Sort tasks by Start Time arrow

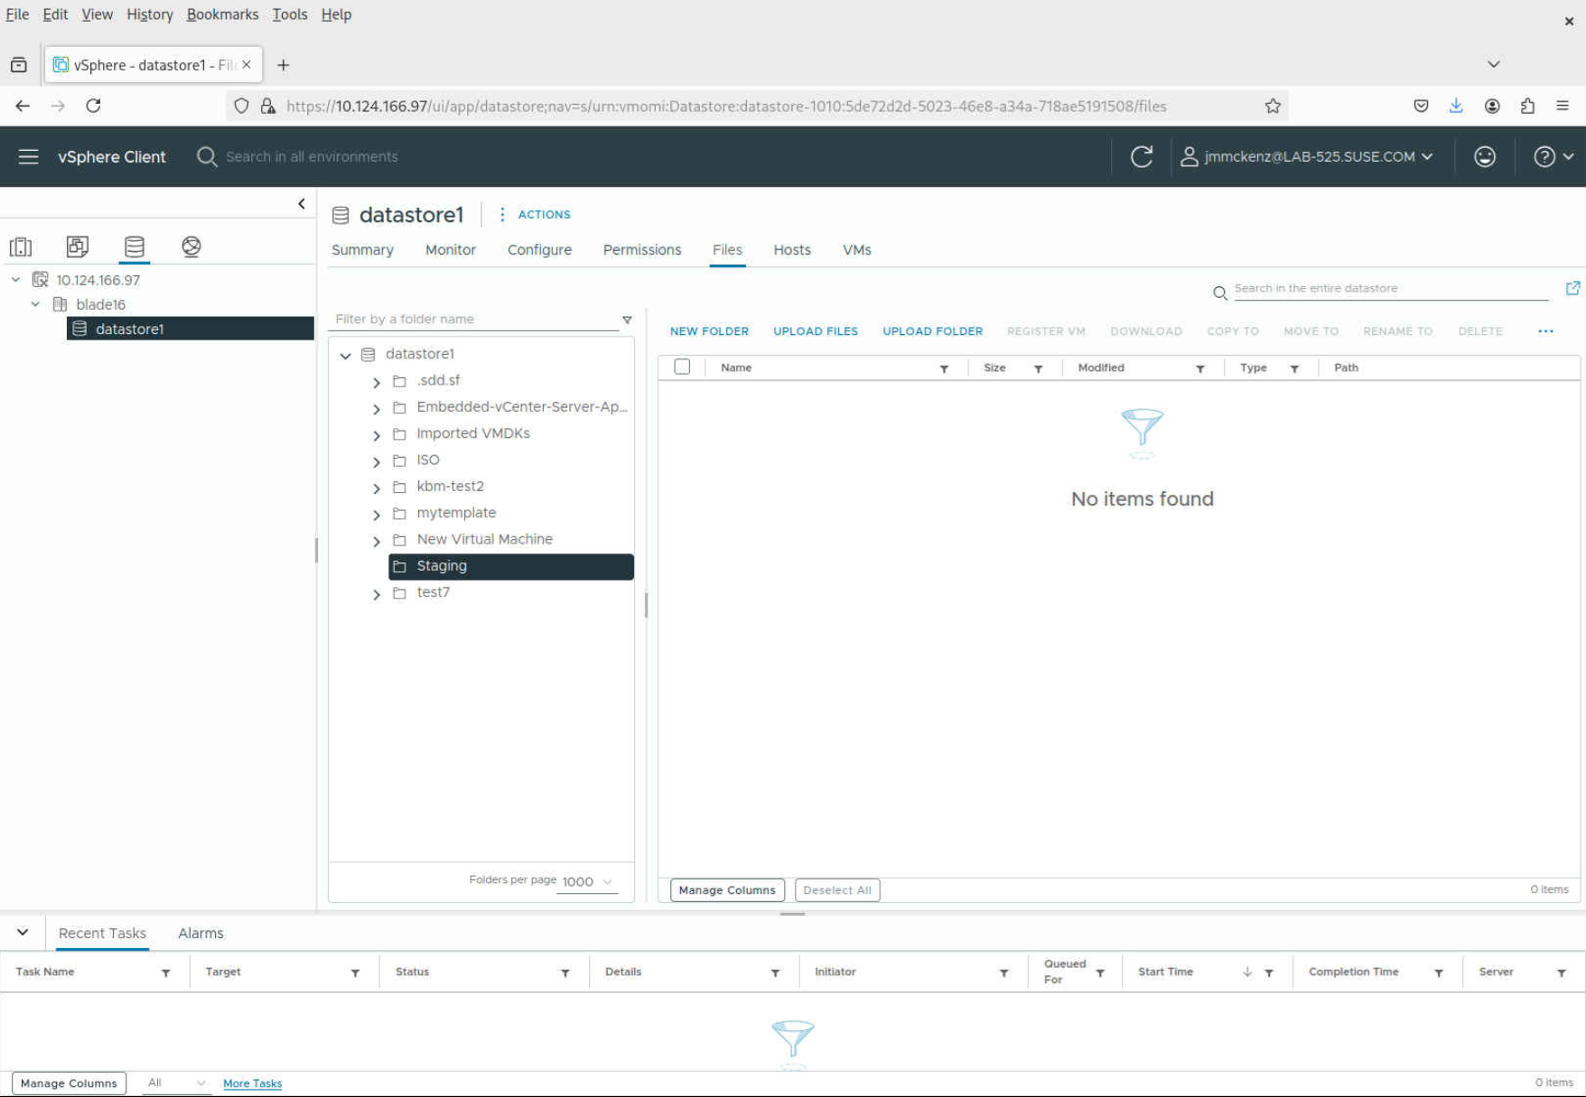(1247, 972)
